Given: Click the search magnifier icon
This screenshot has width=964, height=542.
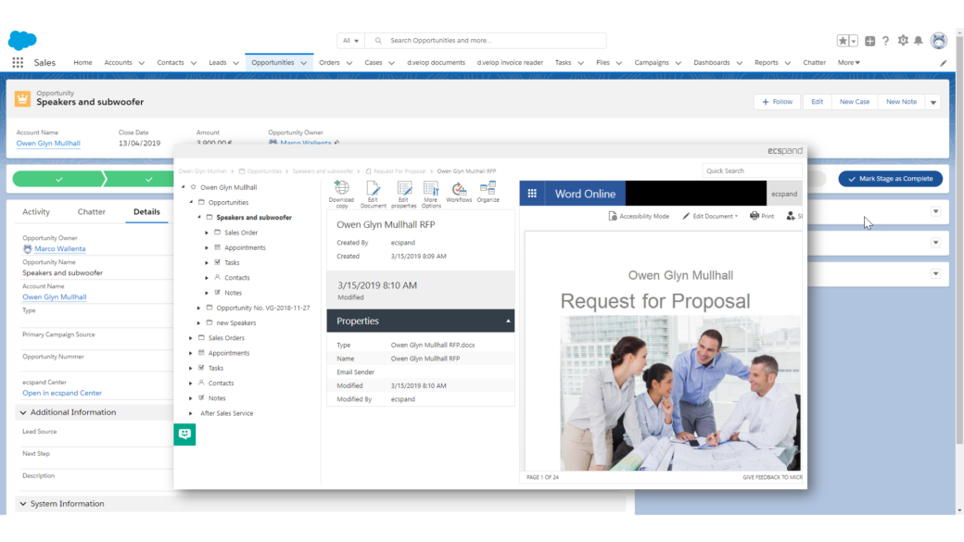Looking at the screenshot, I should coord(378,41).
